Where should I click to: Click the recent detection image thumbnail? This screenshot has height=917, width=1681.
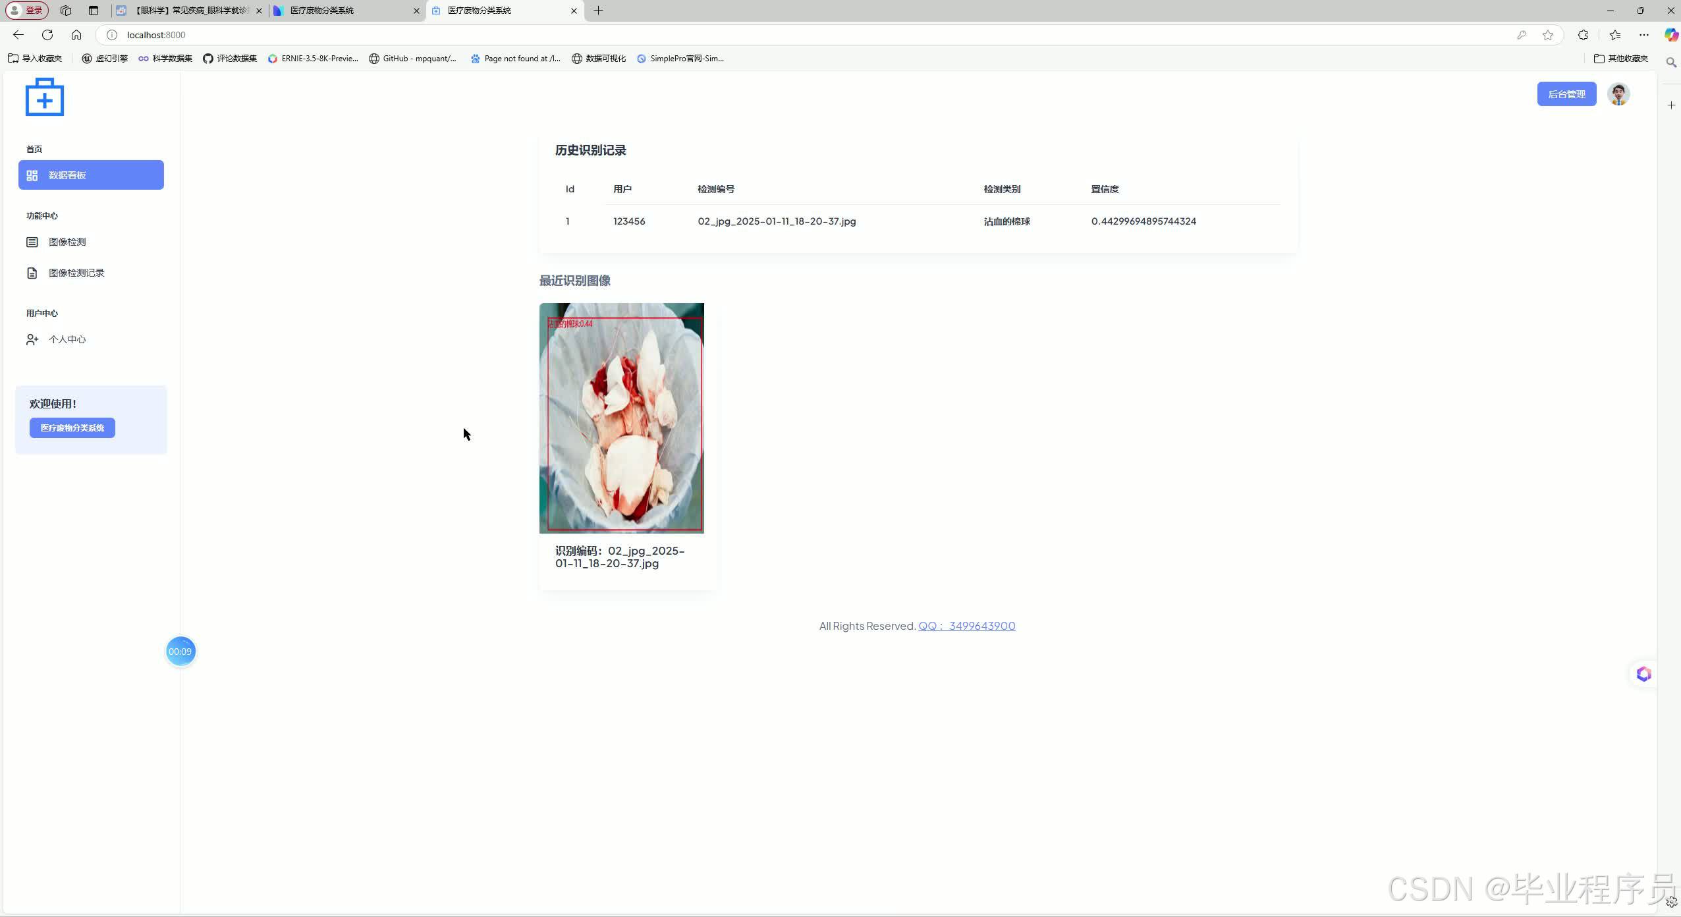[x=621, y=418]
